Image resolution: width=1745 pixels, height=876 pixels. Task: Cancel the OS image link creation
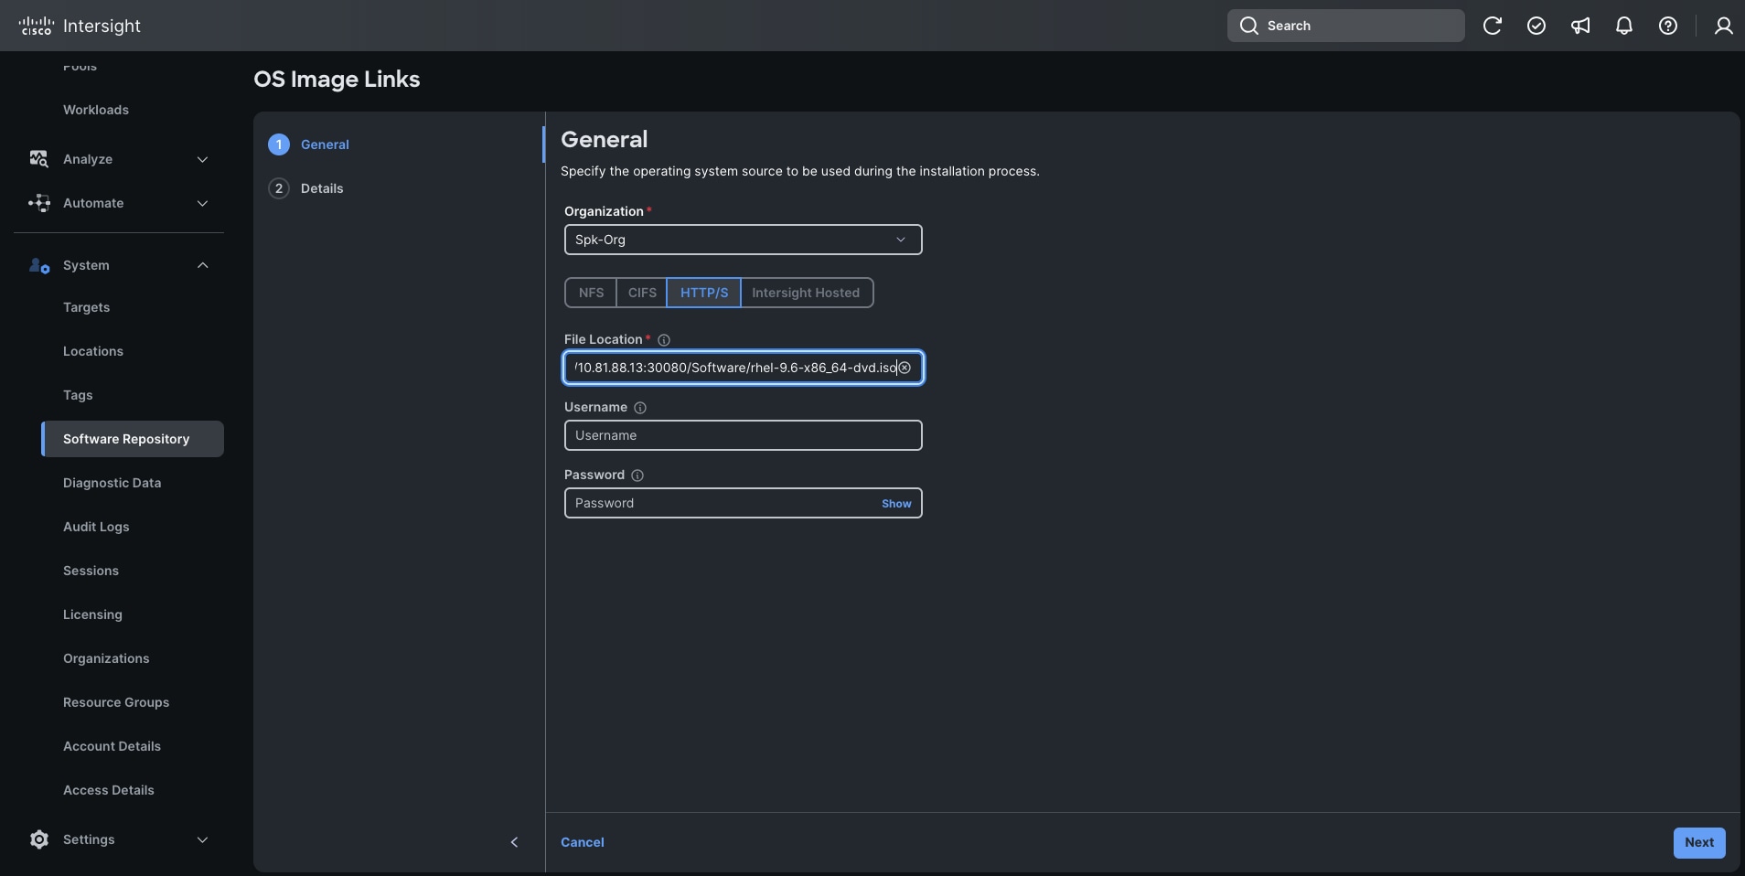pos(583,842)
